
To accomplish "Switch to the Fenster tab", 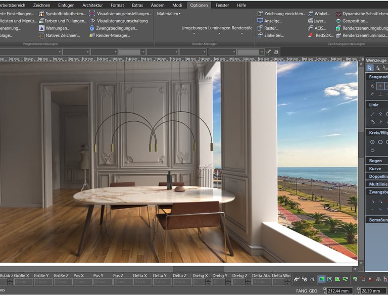I will (x=222, y=5).
